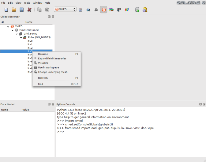Collapse the timeseries.med node
206x162 pixels.
(13, 30)
